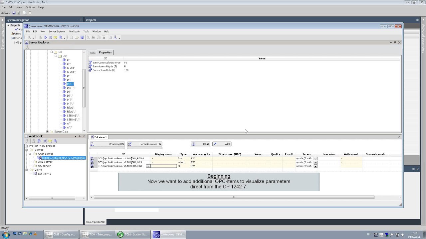Screen dimensions: 426x239
Task: Pin the Workbook panel
Action: pyautogui.click(x=79, y=136)
